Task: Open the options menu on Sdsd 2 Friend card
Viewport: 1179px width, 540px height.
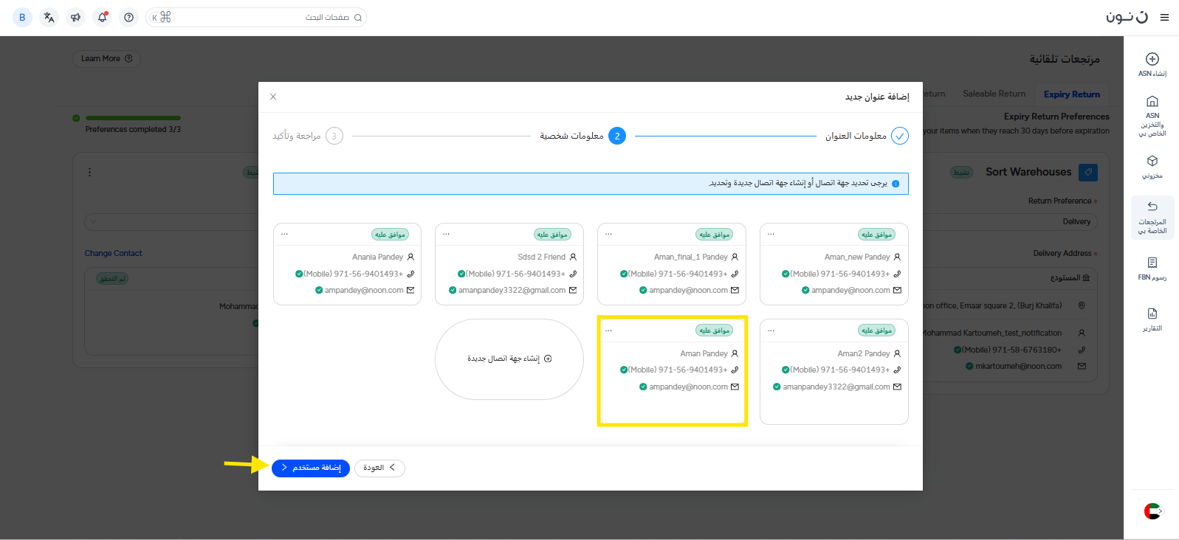Action: coord(446,234)
